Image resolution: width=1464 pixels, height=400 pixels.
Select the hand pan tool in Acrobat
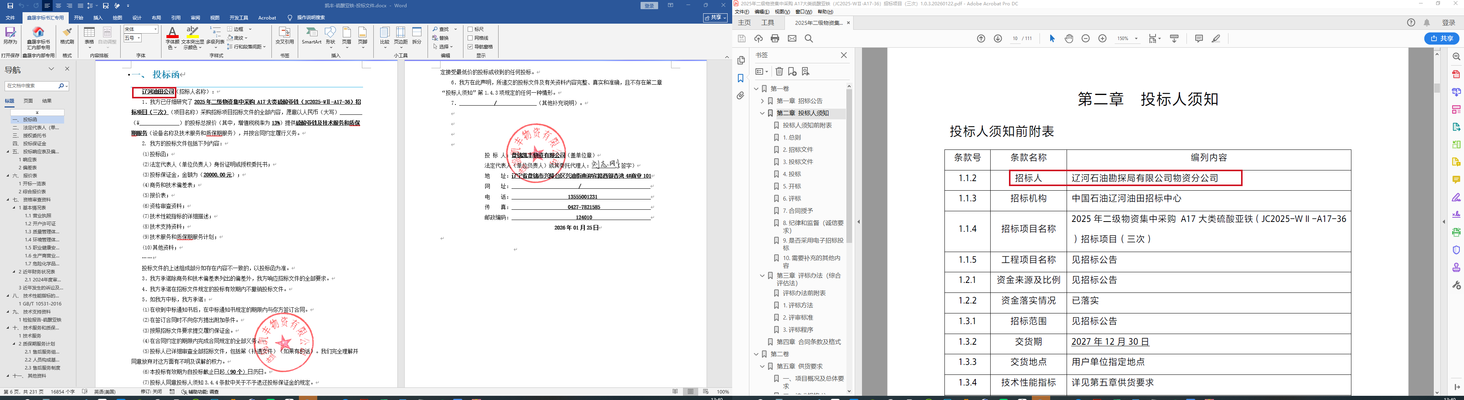[1069, 39]
